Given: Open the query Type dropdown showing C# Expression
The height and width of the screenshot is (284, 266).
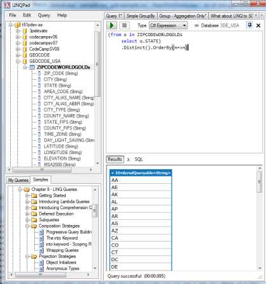Looking at the screenshot, I should pos(168,25).
